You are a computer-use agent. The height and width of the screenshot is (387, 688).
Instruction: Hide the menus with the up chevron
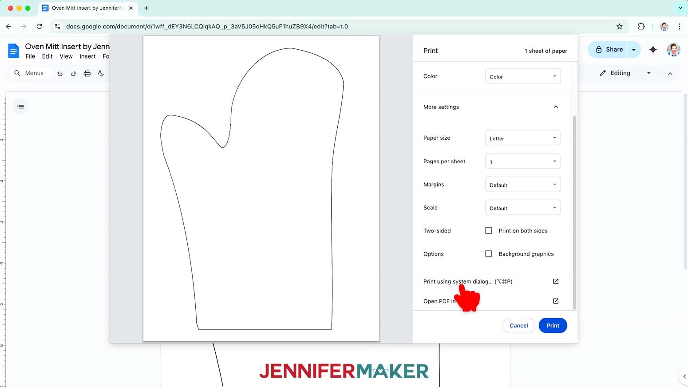(x=670, y=74)
